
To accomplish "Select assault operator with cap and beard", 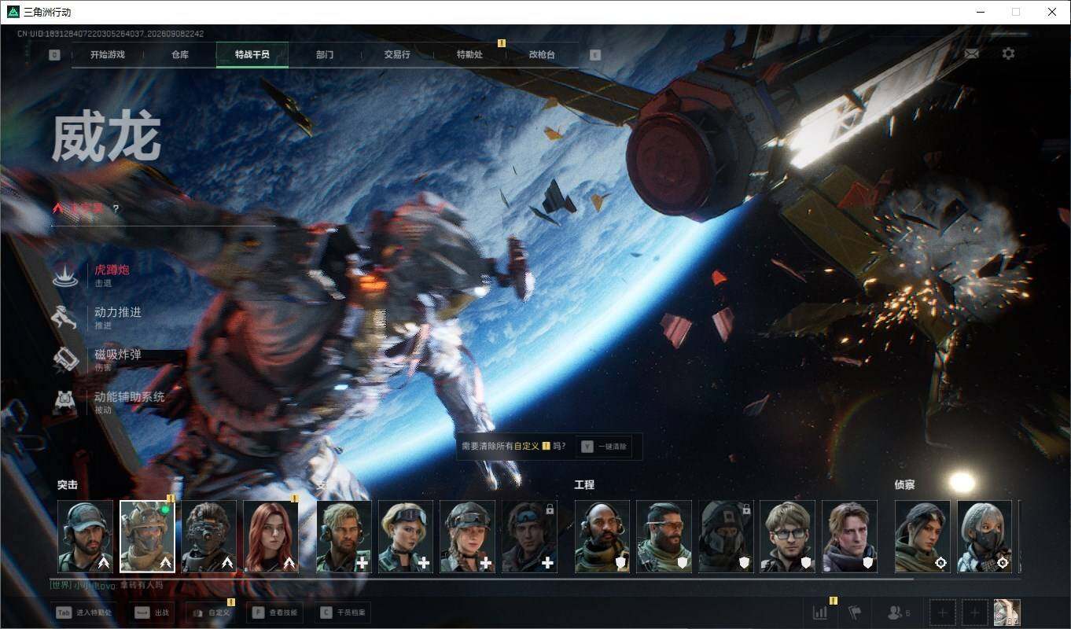I will [x=86, y=536].
